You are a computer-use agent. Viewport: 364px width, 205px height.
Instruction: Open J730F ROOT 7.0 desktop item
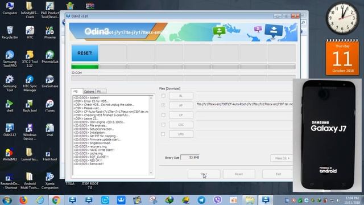pyautogui.click(x=90, y=185)
